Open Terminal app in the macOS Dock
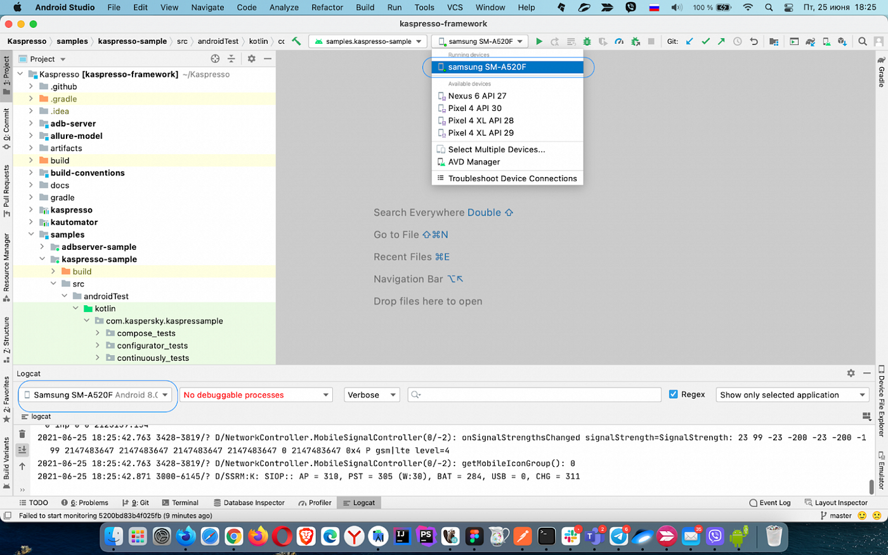 546,537
